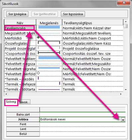This screenshot has height=140, width=132.
Task: Select the Összefoglalás name cell
Action: 20,43
